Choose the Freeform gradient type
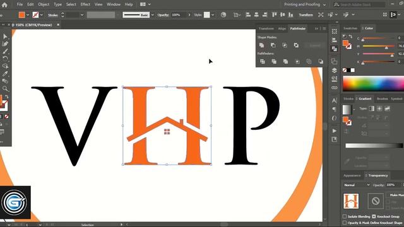This screenshot has width=404, height=227. [387, 108]
